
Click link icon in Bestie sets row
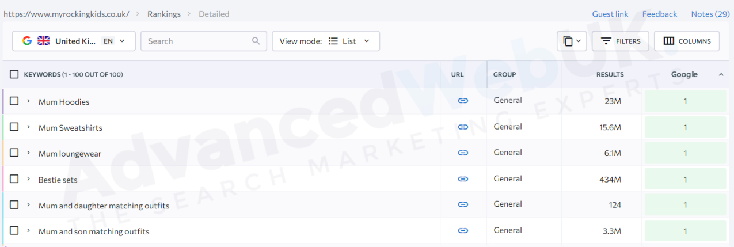coord(463,179)
